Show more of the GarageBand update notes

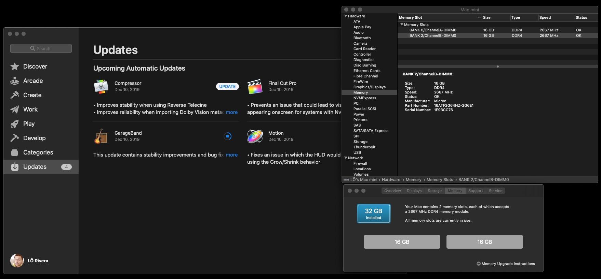point(231,155)
